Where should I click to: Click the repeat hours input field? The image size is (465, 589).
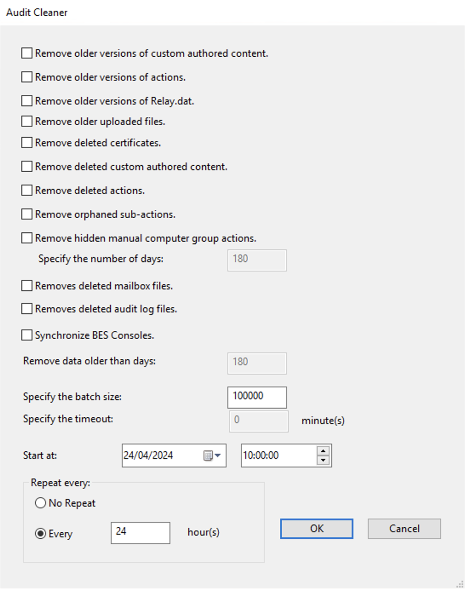tap(140, 532)
